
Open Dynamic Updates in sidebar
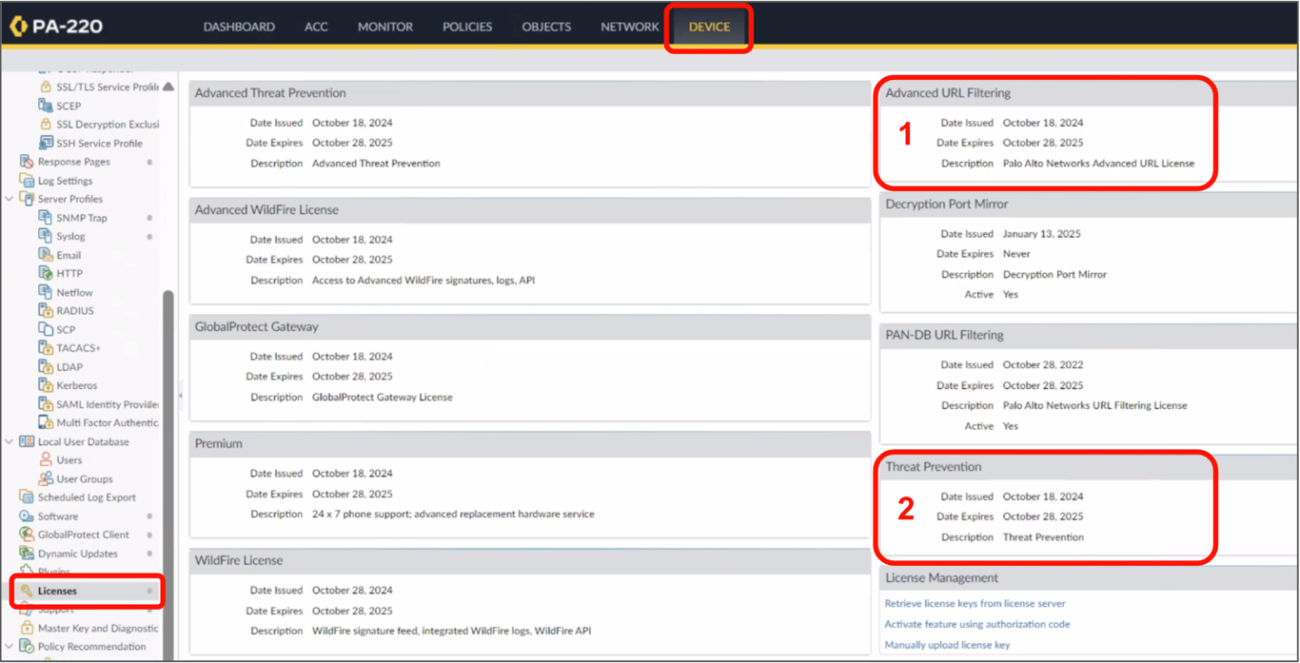coord(78,554)
